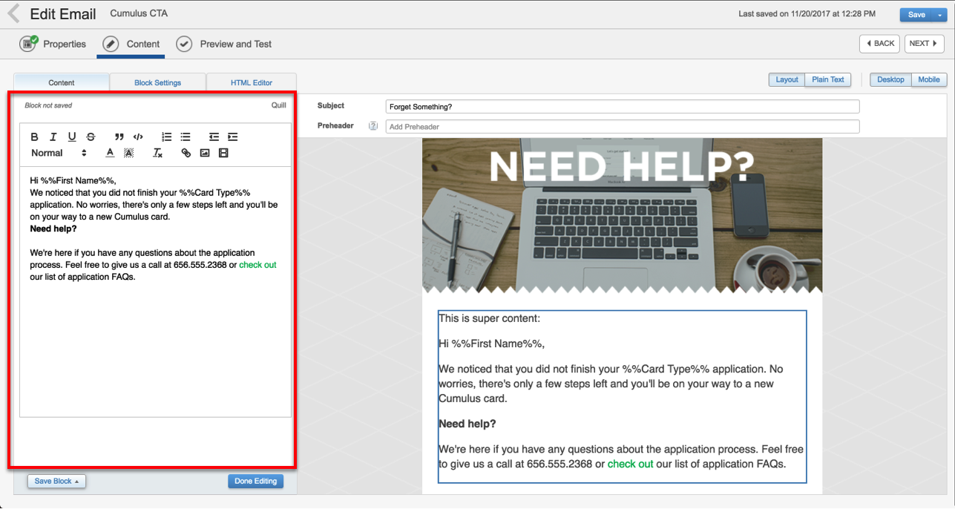Screen dimensions: 955x509
Task: Click the Done Editing button
Action: (x=255, y=481)
